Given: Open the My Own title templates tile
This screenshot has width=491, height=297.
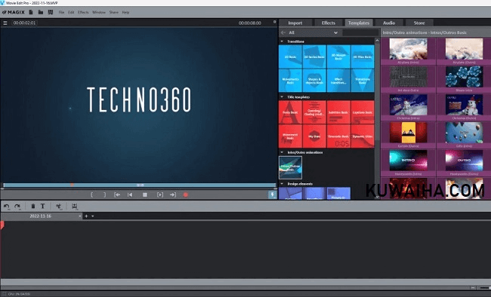Looking at the screenshot, I should coord(314,136).
